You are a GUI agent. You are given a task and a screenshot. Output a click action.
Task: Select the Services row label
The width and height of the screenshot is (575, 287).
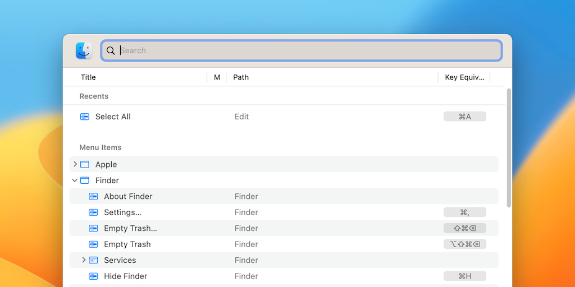tap(120, 260)
